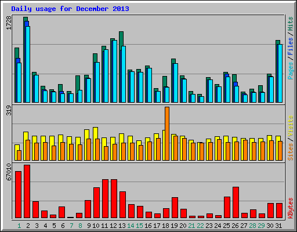Click the cyan Pages bar for day 31
The width and height of the screenshot is (297, 232).
(280, 73)
